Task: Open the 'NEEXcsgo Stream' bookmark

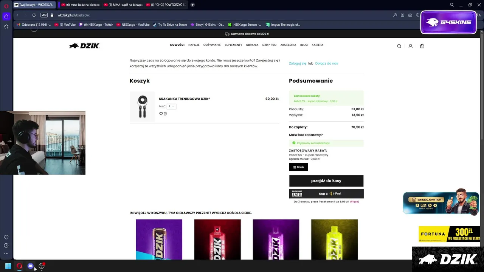Action: click(x=245, y=25)
